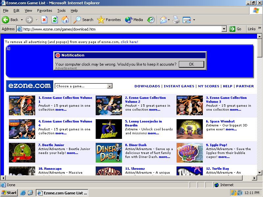This screenshot has width=263, height=197.
Task: Open Space Wombat title link
Action: point(220,121)
